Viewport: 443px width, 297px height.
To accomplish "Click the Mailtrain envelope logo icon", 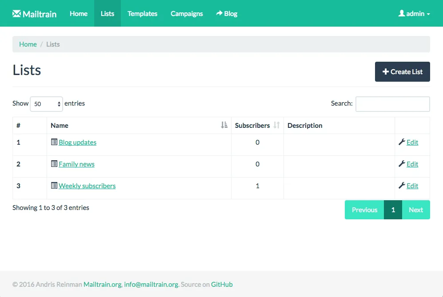I will click(x=17, y=13).
